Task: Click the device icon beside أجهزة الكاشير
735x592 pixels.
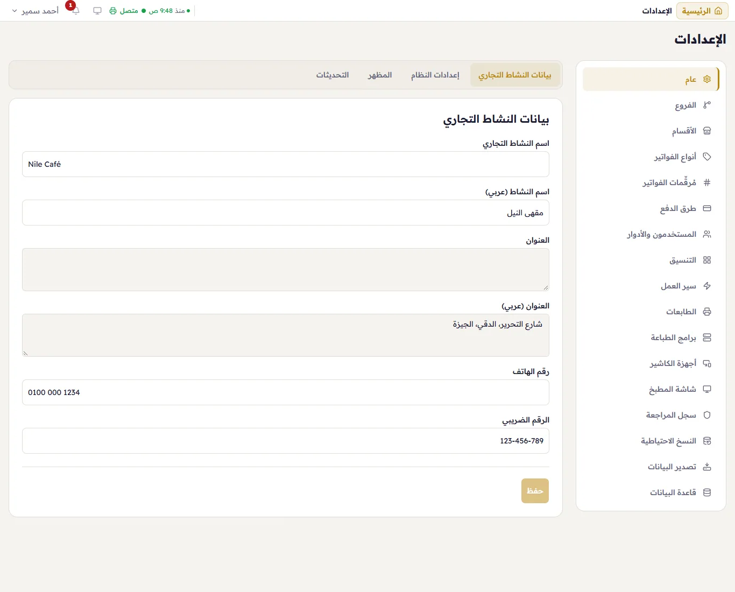Action: coord(707,363)
